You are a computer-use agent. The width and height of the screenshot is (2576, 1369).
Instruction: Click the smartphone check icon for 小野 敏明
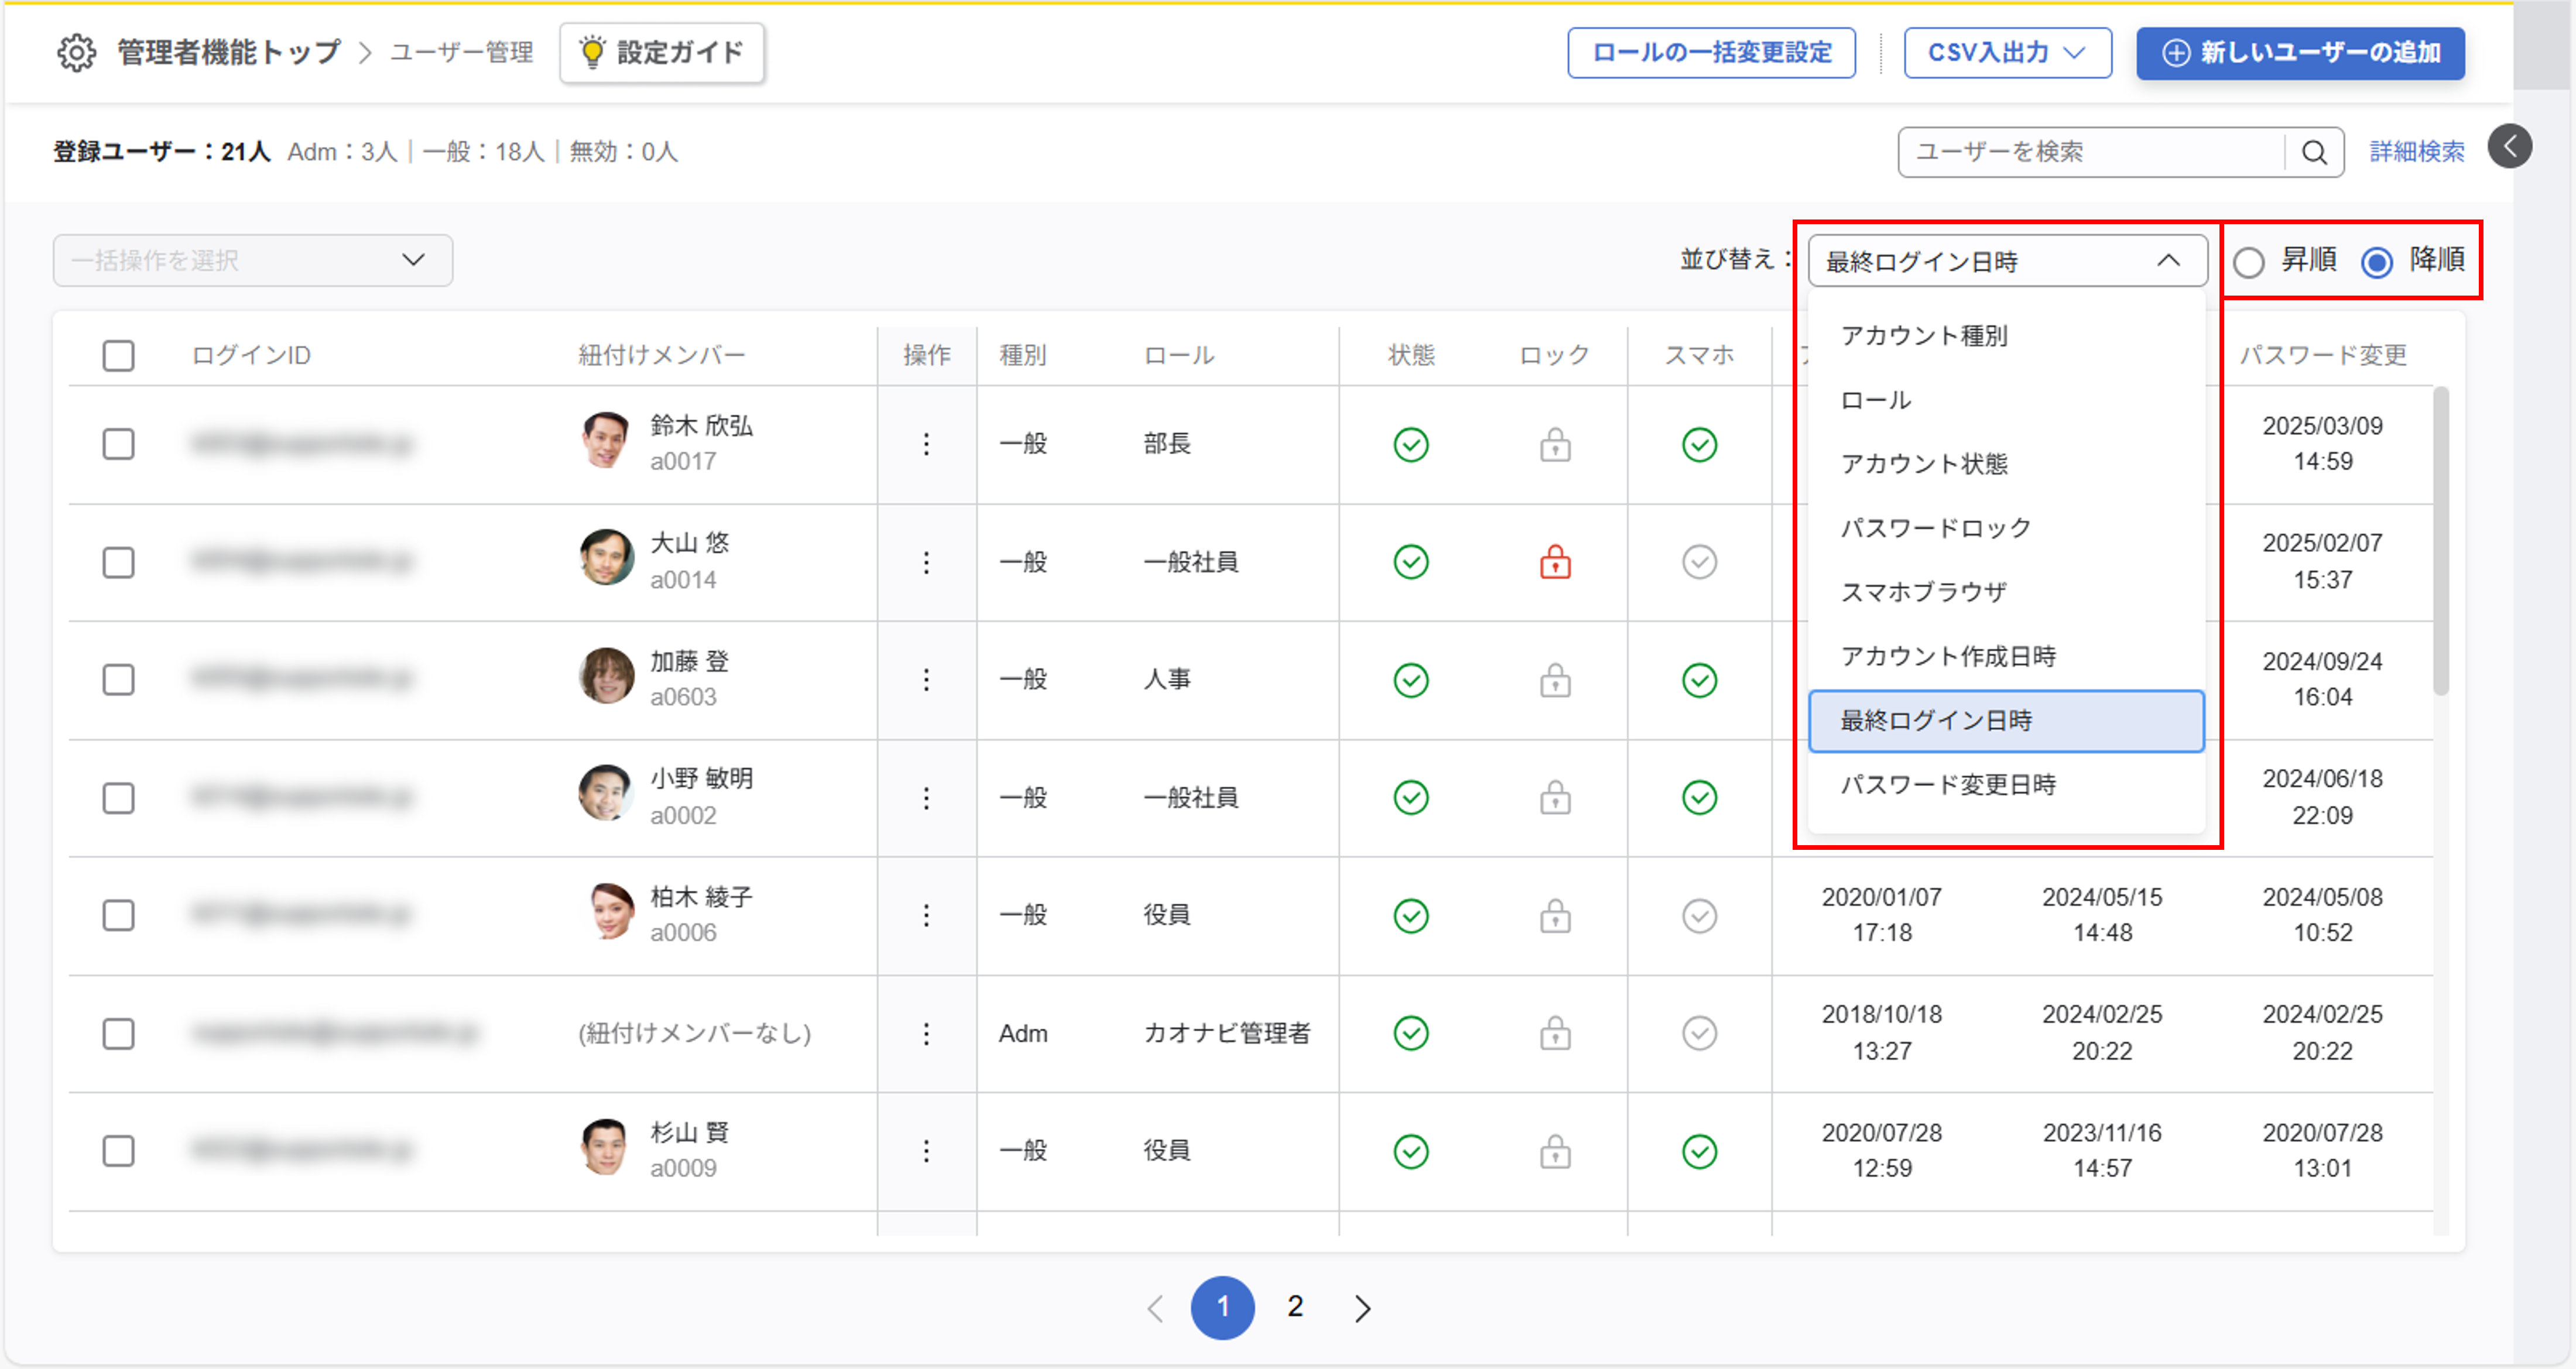pos(1699,798)
